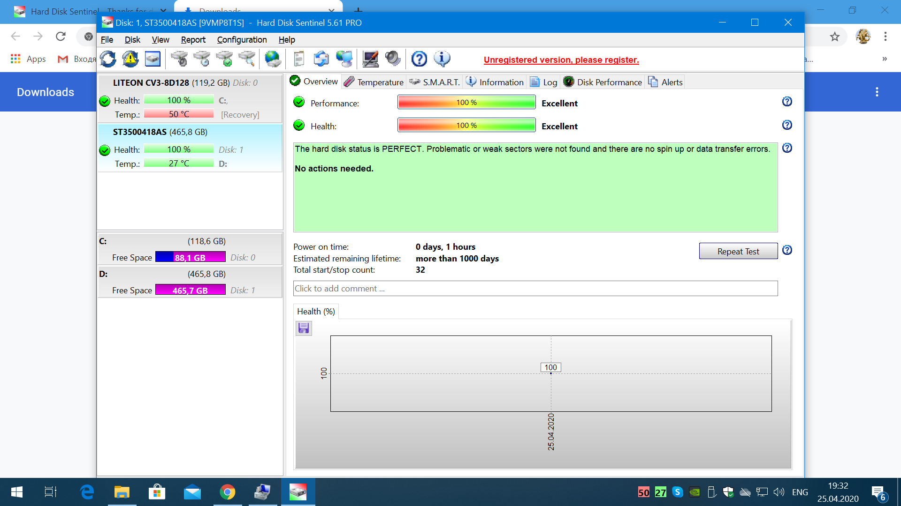Screen dimensions: 901x506
Task: Click the refresh with warning triangle icon
Action: coord(130,59)
